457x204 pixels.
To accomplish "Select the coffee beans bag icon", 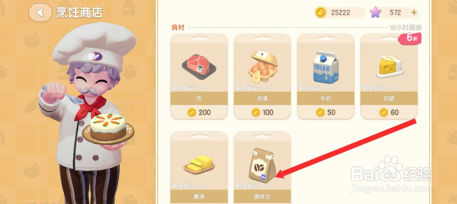I will point(262,165).
